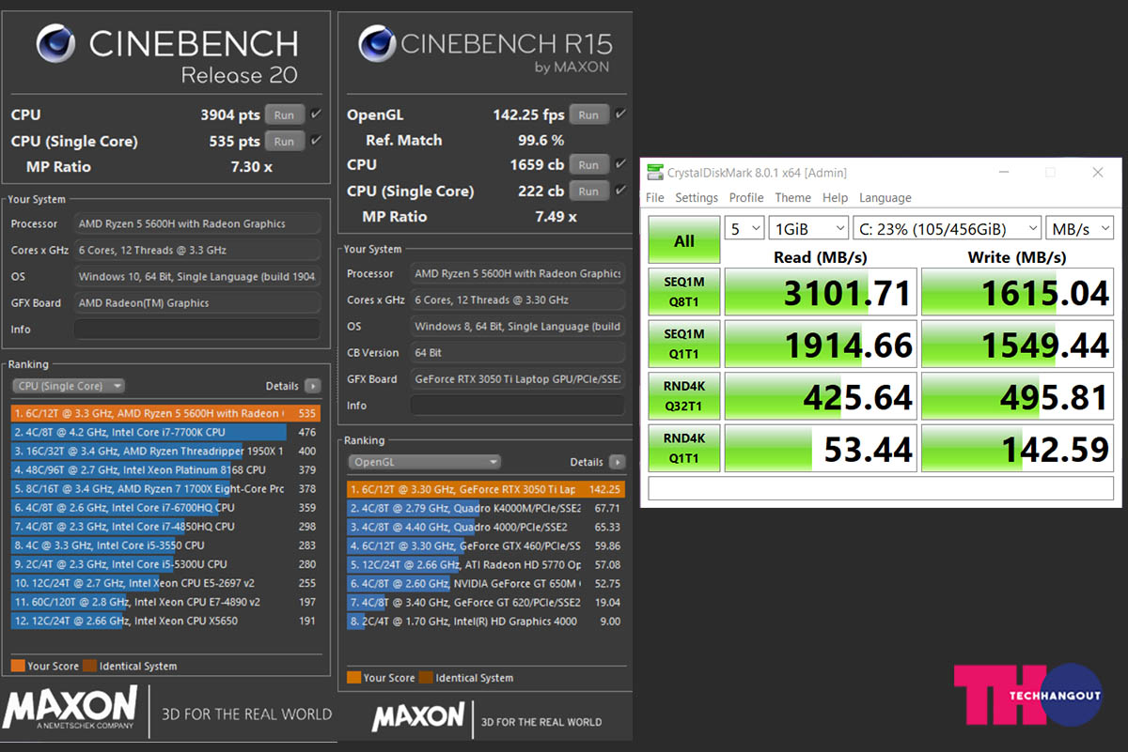Run the CPU test in Cinebench R15
Image resolution: width=1128 pixels, height=752 pixels.
pos(588,165)
